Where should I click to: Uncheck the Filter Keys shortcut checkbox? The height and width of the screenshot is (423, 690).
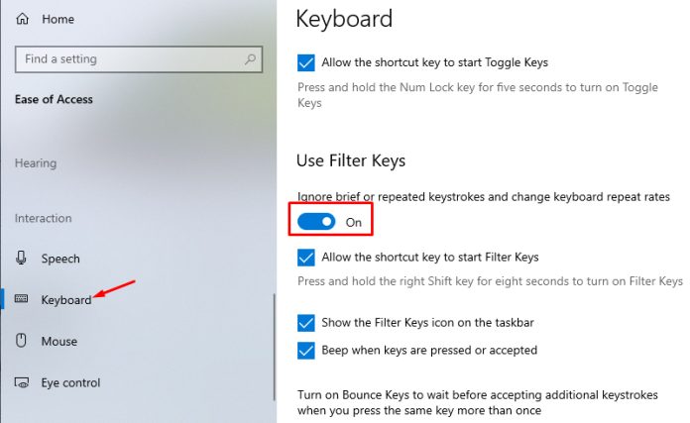(x=306, y=258)
